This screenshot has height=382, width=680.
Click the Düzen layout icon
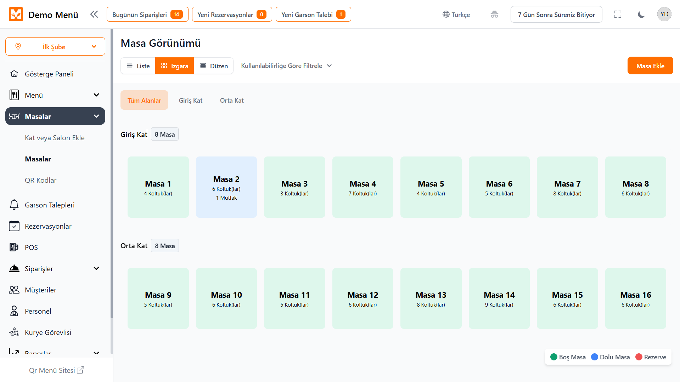pyautogui.click(x=203, y=66)
